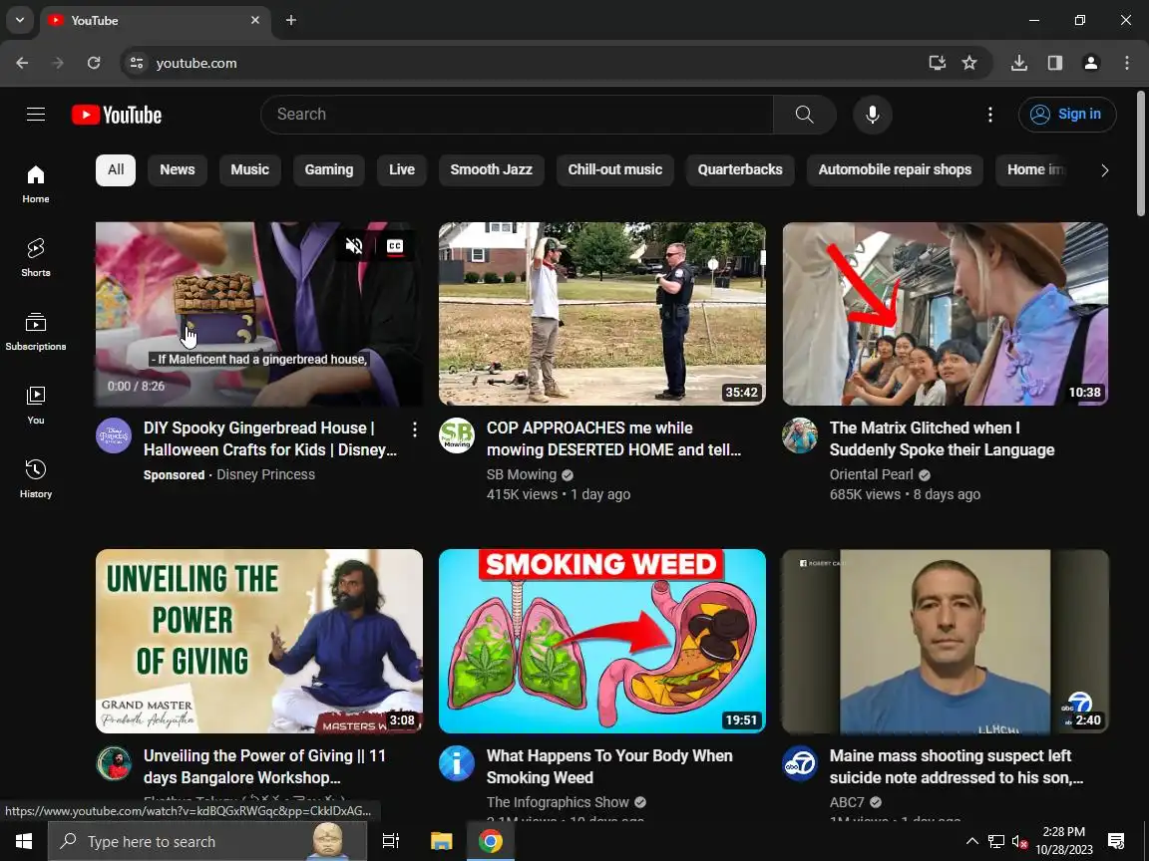Open a new browser tab

coord(291,21)
